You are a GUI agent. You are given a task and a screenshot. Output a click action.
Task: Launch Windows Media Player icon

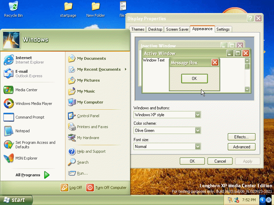pos(8,104)
